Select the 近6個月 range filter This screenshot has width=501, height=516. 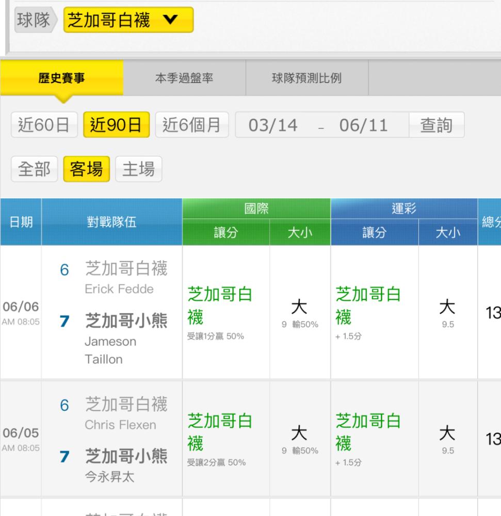(x=192, y=125)
